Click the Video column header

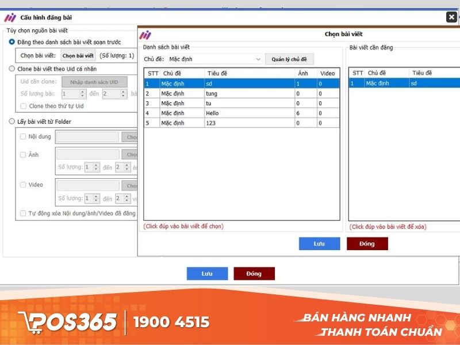(328, 74)
